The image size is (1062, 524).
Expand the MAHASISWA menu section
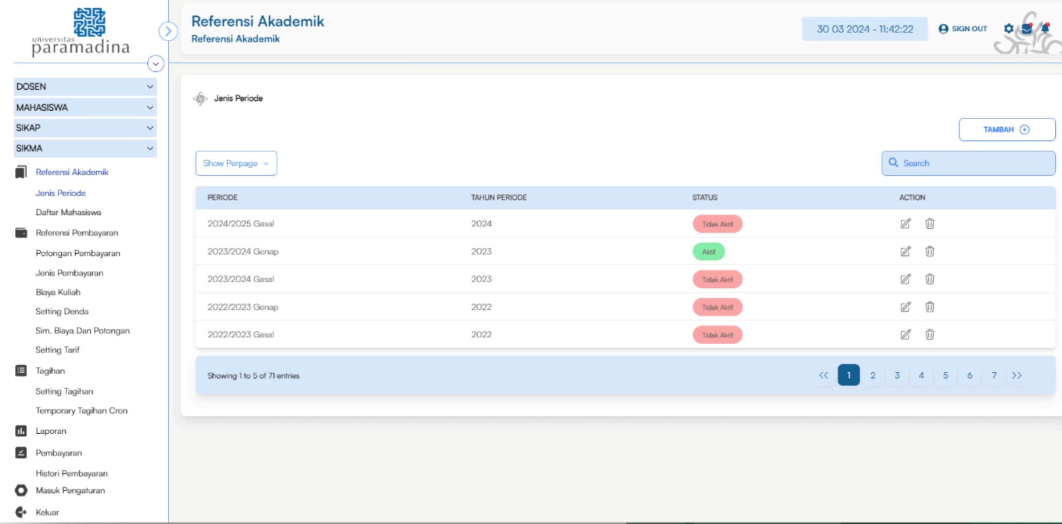coord(85,107)
